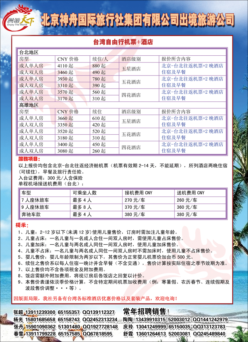Click the 3520起 price cell
The height and width of the screenshot is (342, 248).
coord(65,131)
